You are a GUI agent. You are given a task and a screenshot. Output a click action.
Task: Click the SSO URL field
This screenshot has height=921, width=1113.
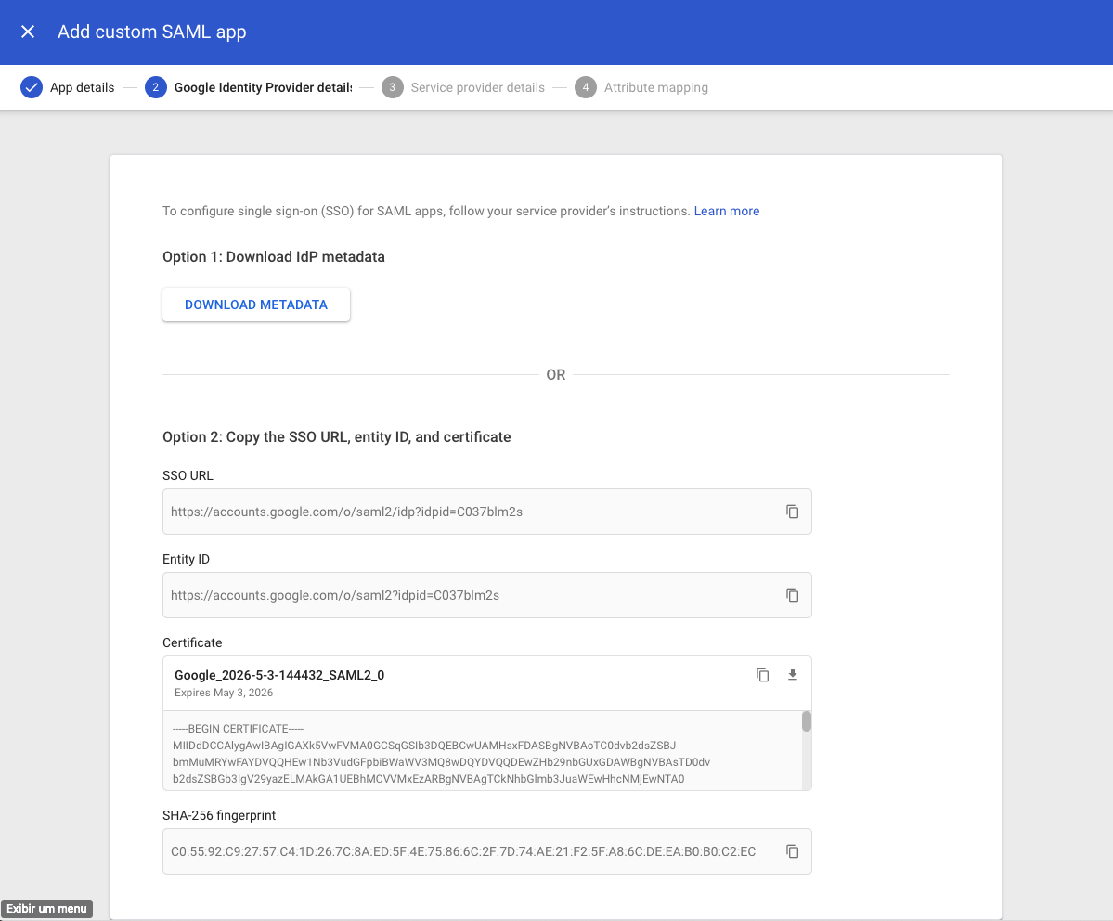click(487, 512)
